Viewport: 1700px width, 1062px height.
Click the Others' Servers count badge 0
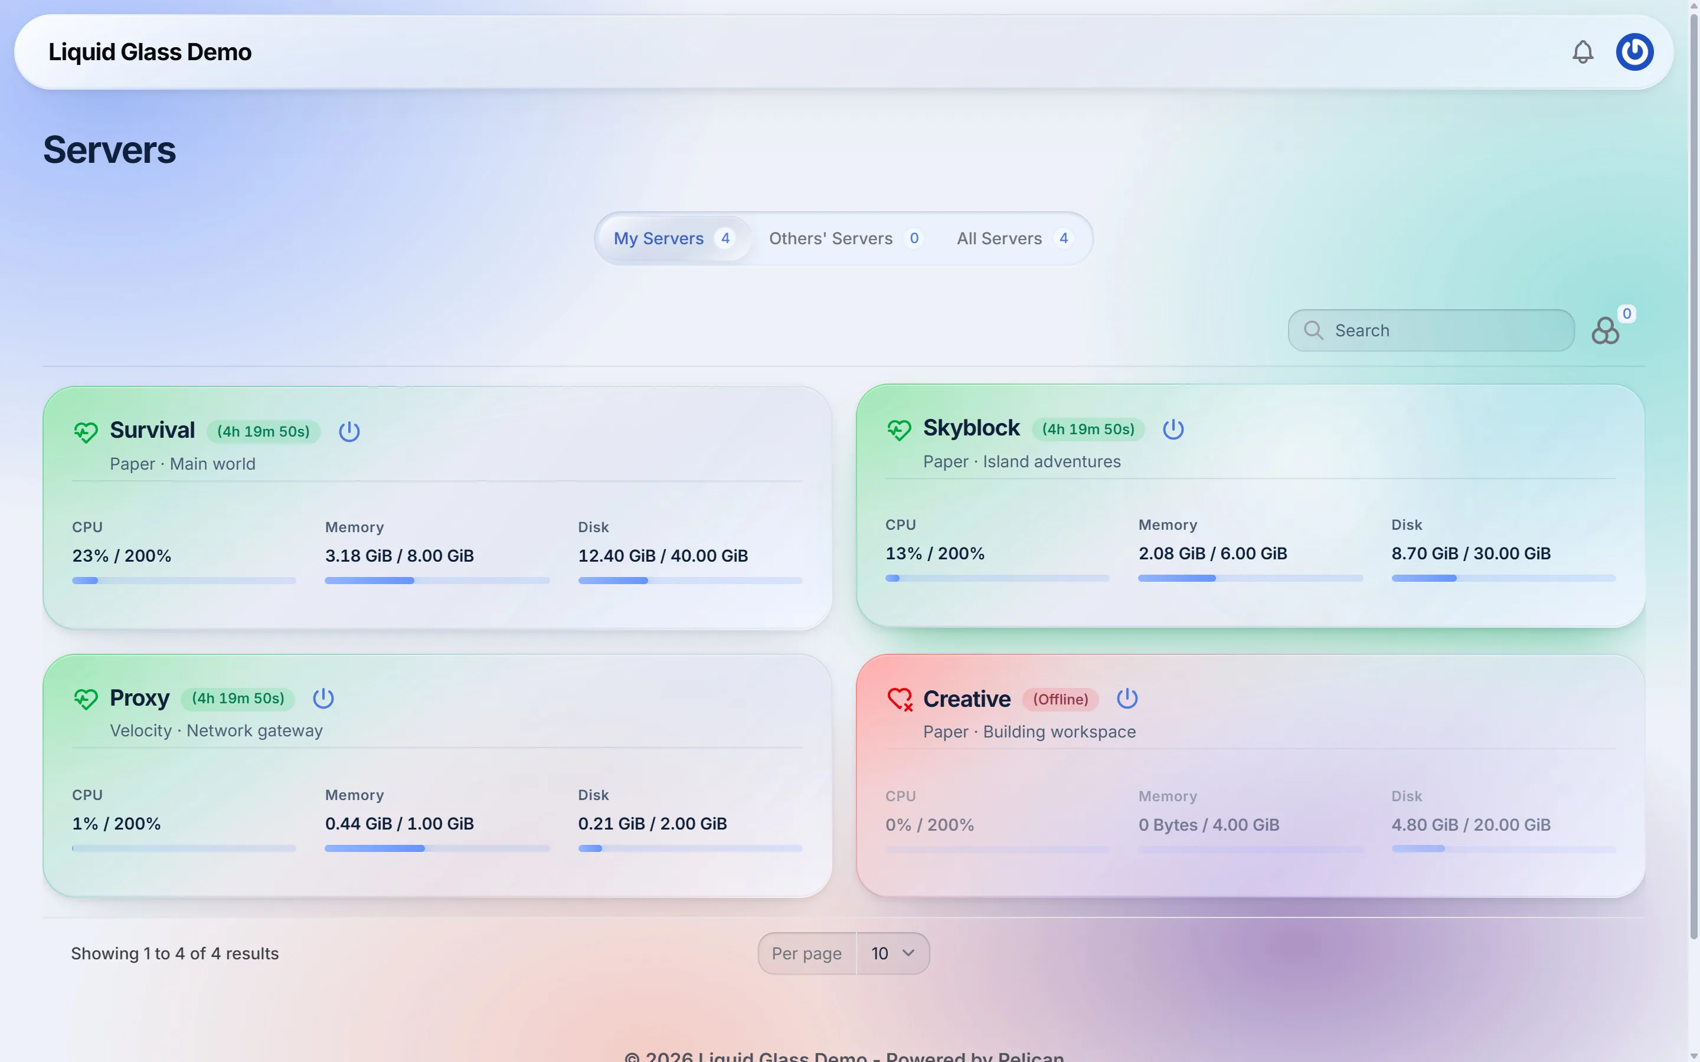pyautogui.click(x=914, y=238)
